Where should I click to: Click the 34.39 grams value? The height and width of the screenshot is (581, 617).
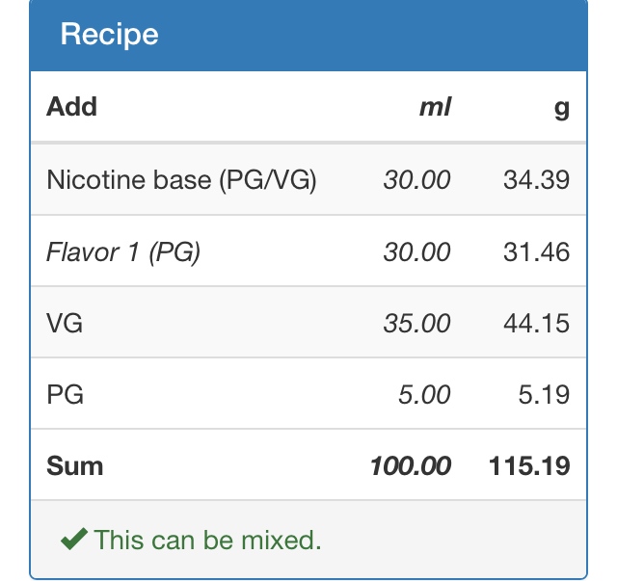[536, 180]
